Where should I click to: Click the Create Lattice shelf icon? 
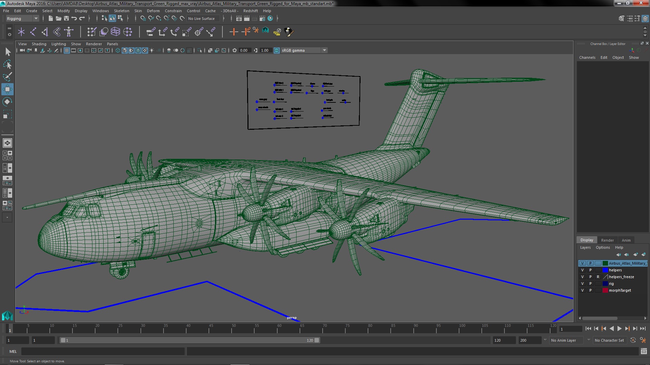tap(115, 32)
